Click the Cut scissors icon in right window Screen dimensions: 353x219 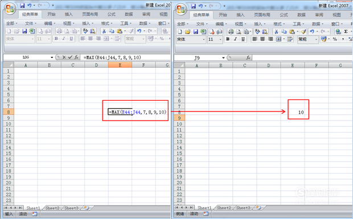[277, 31]
